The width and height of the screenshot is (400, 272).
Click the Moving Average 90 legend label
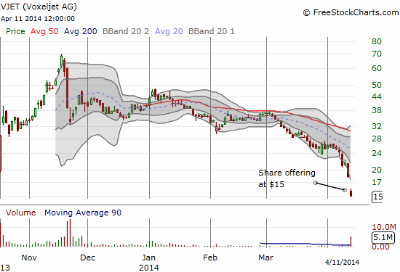pos(83,213)
